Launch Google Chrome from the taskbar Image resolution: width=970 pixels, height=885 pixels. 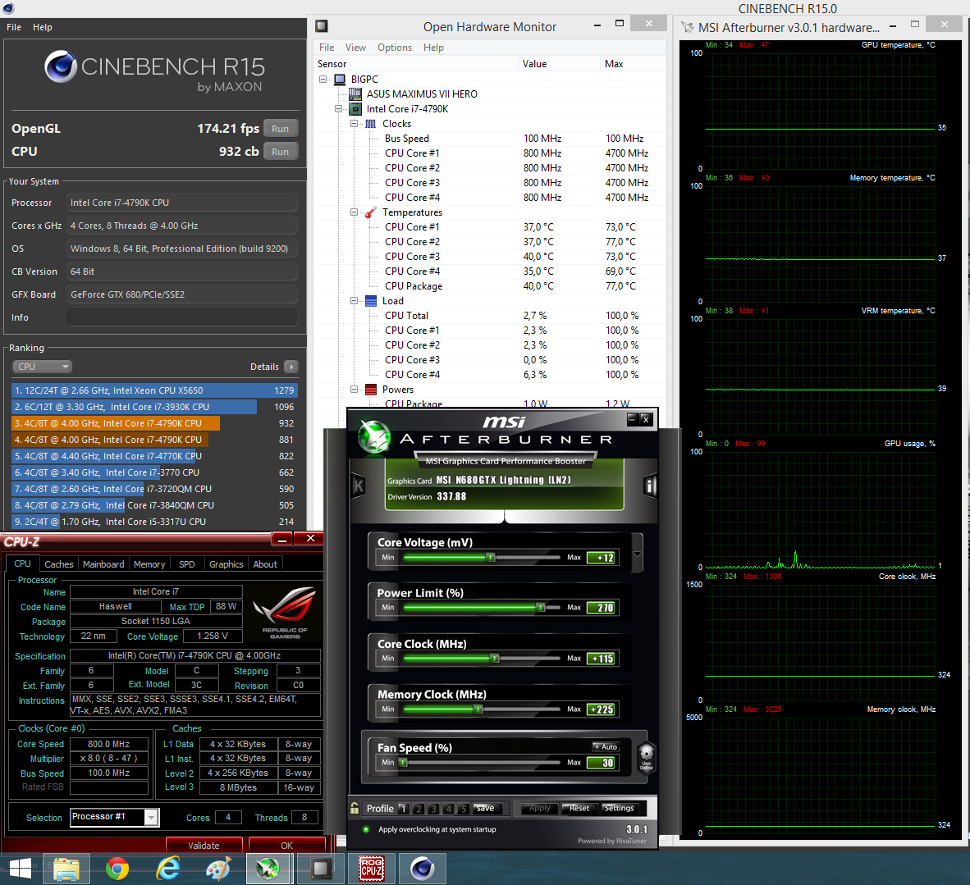(x=117, y=869)
